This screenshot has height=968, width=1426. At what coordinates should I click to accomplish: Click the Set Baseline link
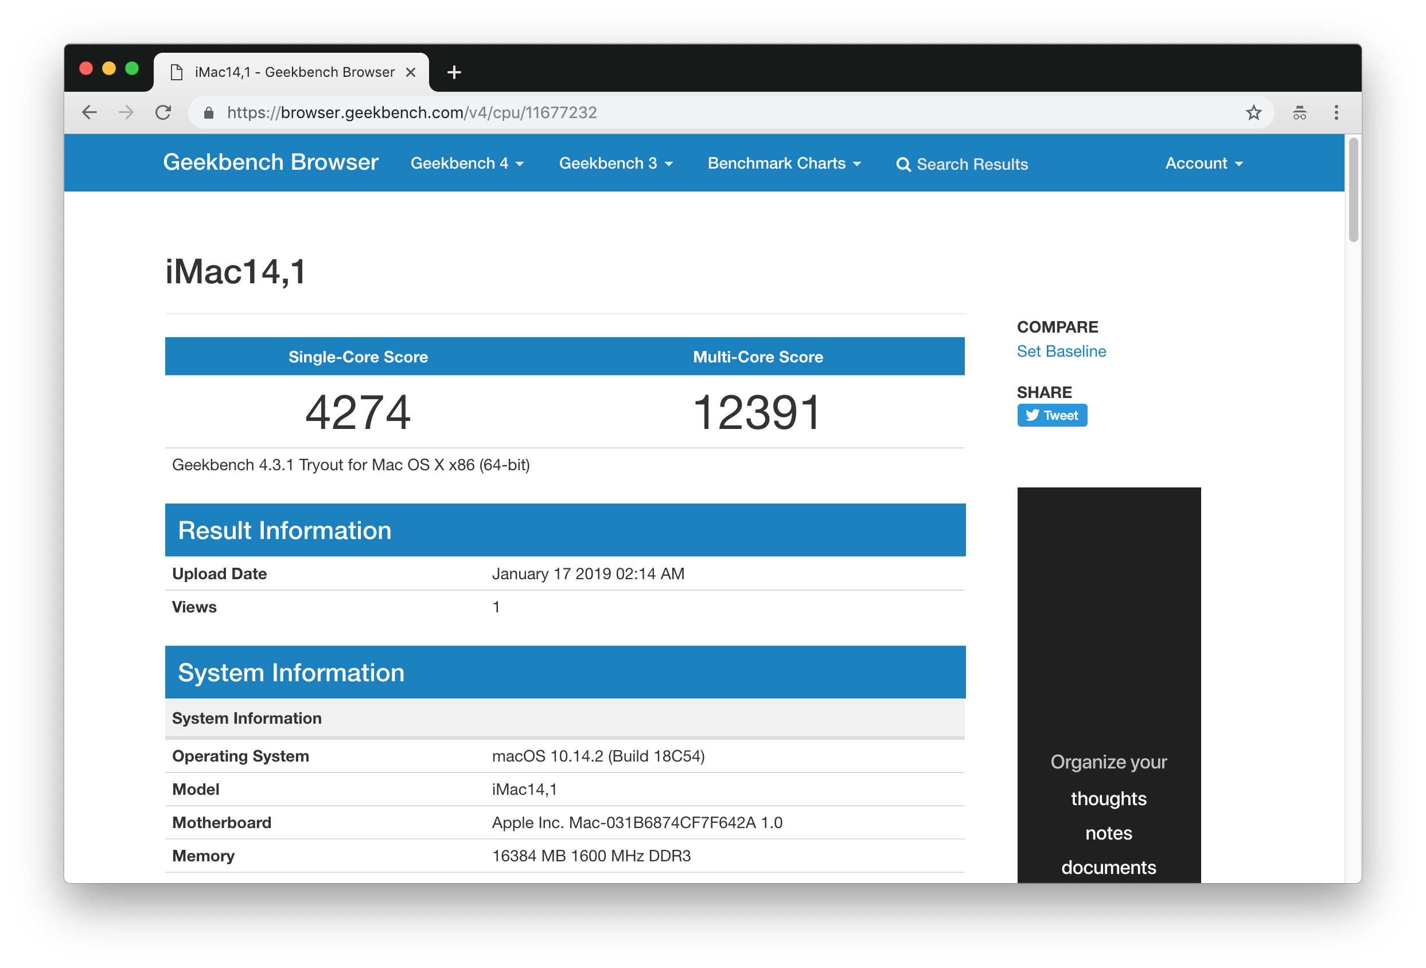tap(1061, 351)
